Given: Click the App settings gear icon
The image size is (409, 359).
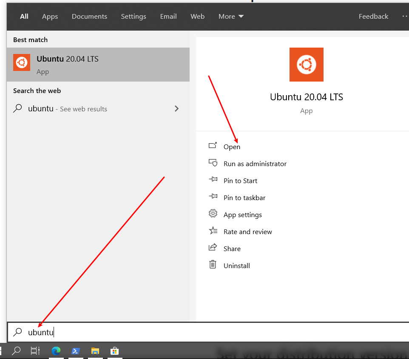Looking at the screenshot, I should pos(213,213).
